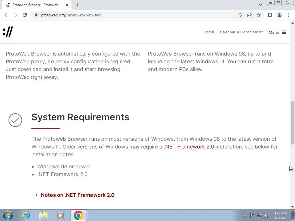Open the Windows Start menu
295x221 pixels.
pos(8,215)
